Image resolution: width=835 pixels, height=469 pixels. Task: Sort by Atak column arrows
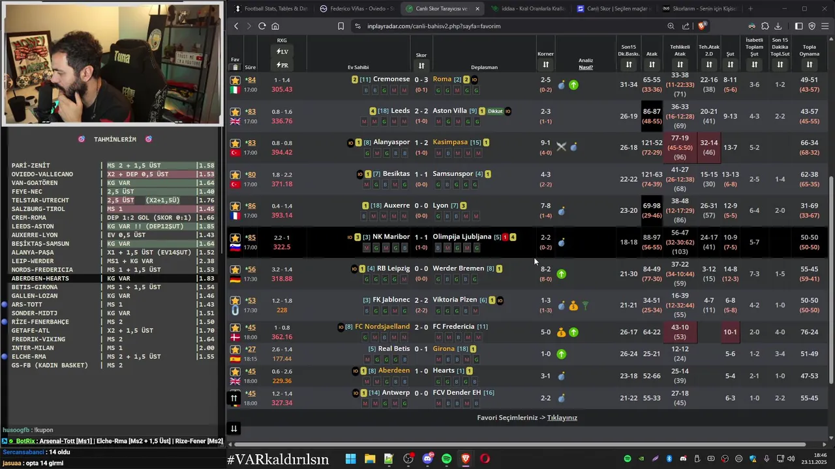coord(652,64)
